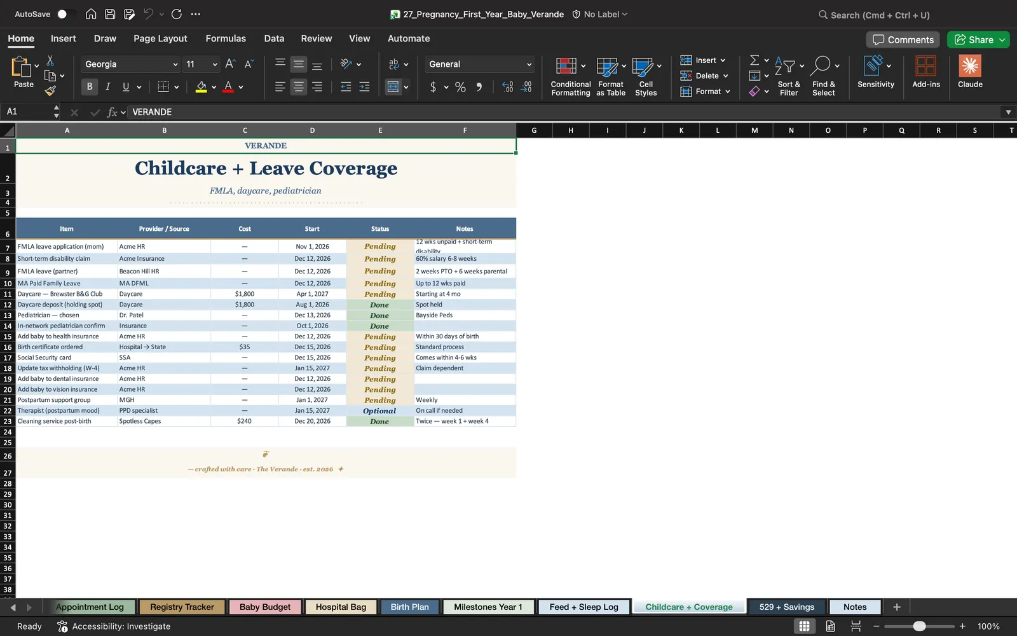Click the Wrap Text icon
Viewport: 1017px width, 636px height.
(394, 64)
